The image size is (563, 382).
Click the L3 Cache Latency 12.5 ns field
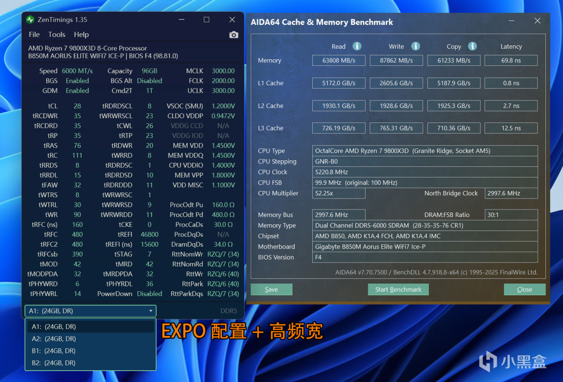511,128
